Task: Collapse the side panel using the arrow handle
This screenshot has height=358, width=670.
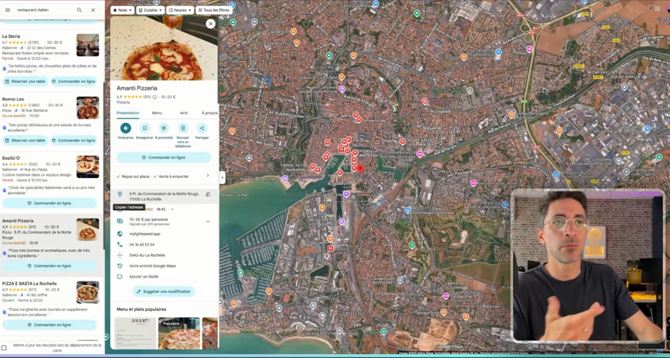Action: [x=222, y=178]
